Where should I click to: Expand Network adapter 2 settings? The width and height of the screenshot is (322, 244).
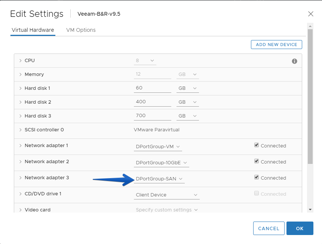click(x=20, y=162)
